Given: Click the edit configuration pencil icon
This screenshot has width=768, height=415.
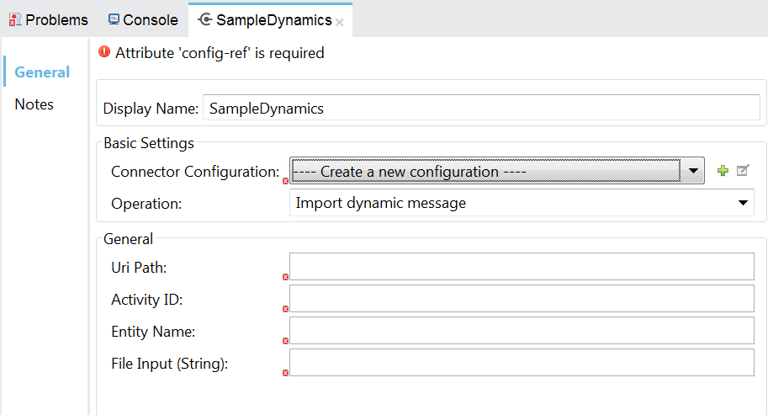Looking at the screenshot, I should click(742, 171).
